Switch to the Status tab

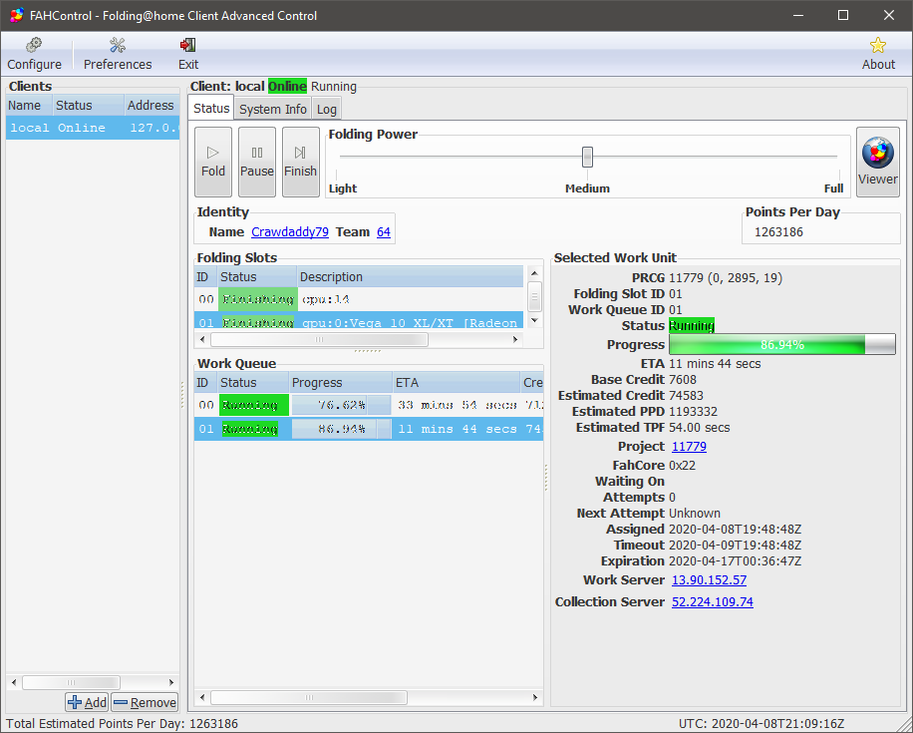click(211, 109)
